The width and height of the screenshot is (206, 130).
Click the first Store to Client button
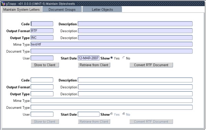point(45,65)
